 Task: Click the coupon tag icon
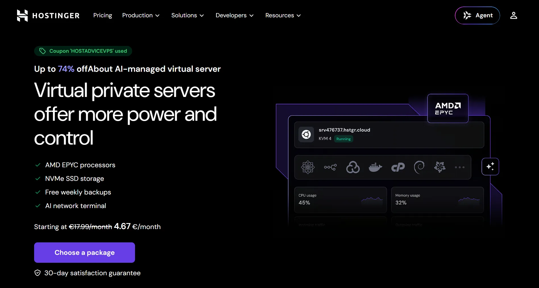pos(42,51)
